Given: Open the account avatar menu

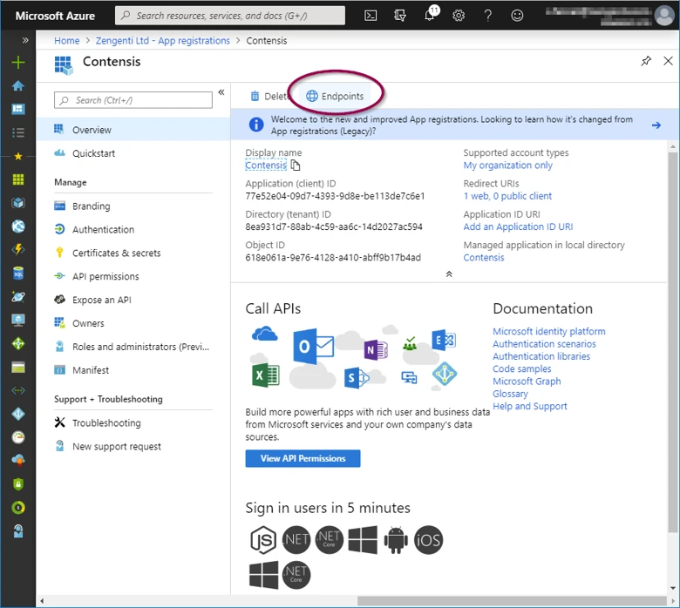Looking at the screenshot, I should click(x=664, y=16).
